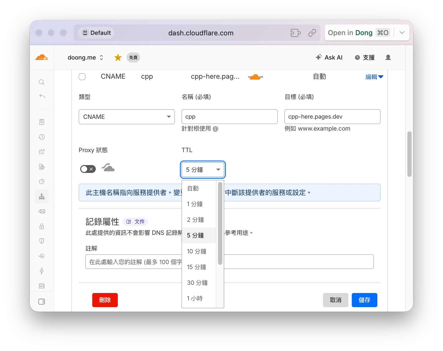Image resolution: width=443 pixels, height=351 pixels.
Task: Collapse the TTL 5 分鐘 dropdown
Action: pos(203,170)
